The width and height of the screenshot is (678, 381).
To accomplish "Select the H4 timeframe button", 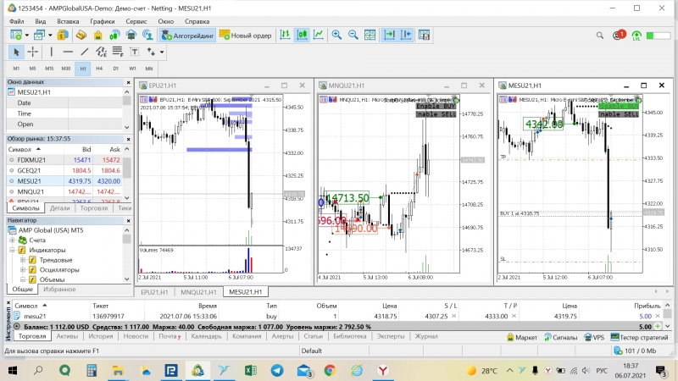I will click(x=99, y=68).
